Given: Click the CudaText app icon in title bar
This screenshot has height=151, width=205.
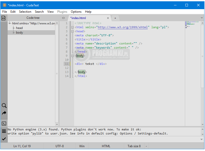Looking at the screenshot, I should coord(5,5).
